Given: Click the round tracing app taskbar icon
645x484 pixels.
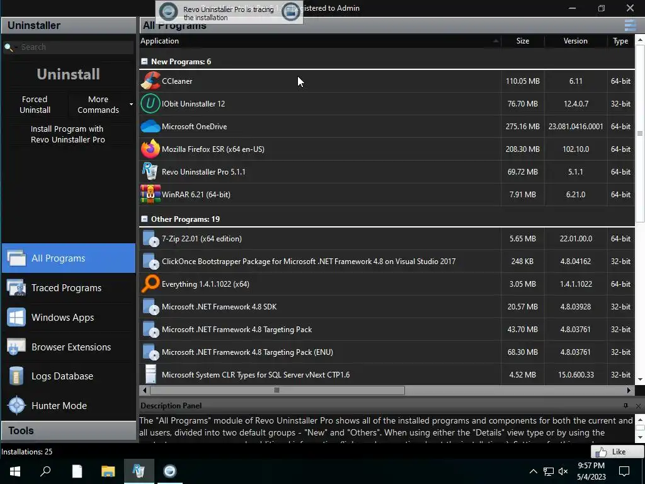Looking at the screenshot, I should [169, 471].
